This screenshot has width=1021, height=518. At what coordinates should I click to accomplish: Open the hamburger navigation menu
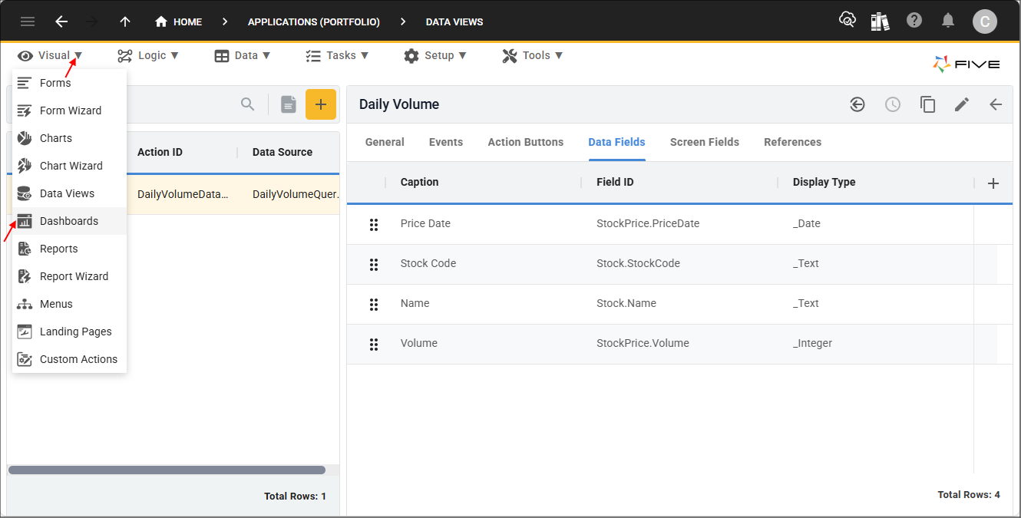pos(28,21)
